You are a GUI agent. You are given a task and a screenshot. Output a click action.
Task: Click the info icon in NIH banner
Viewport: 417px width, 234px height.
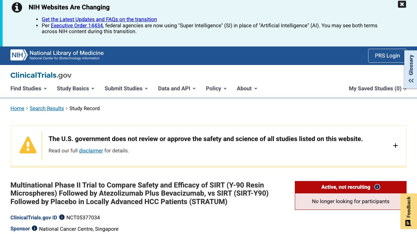pos(17,7)
